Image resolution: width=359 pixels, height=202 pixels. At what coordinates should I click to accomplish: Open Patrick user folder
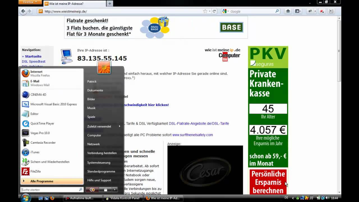(x=92, y=81)
